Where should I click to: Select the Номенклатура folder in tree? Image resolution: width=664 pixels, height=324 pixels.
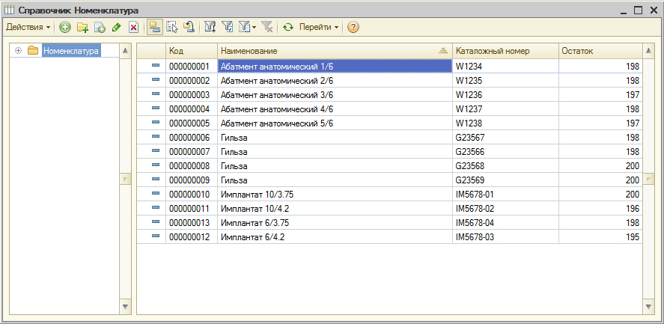[70, 51]
